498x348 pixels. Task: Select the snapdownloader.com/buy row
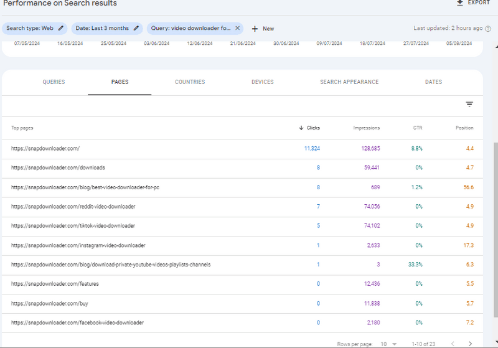[242, 304]
